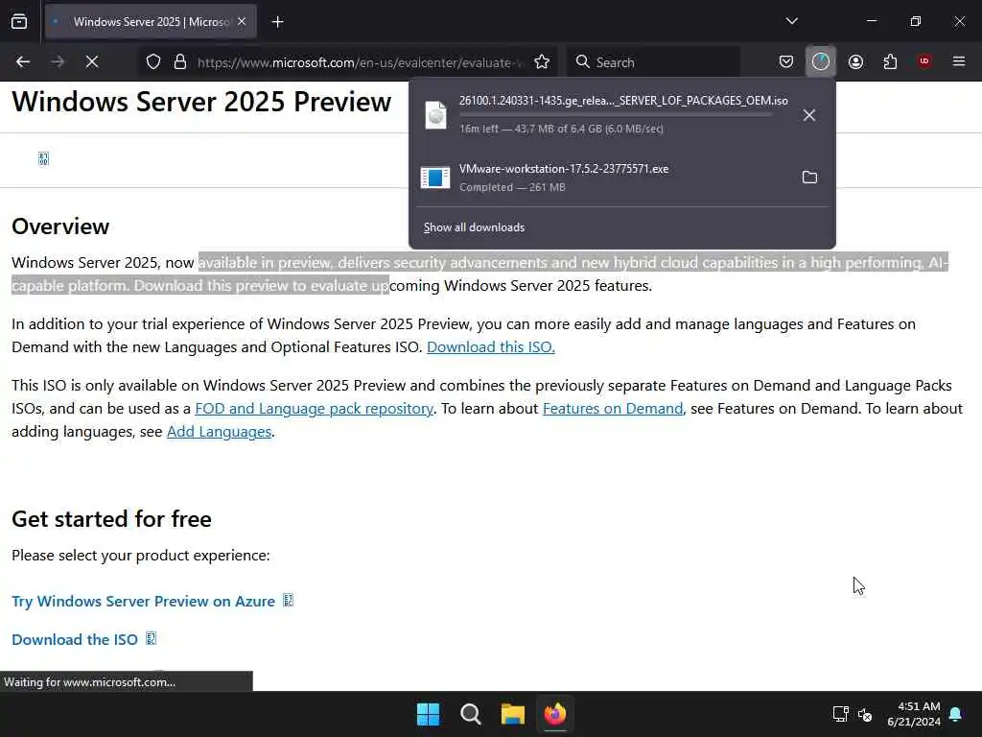
Task: Show VMware installer in folder
Action: 809,178
